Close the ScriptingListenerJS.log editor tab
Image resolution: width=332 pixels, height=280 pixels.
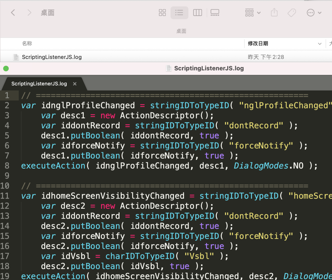[x=74, y=84]
